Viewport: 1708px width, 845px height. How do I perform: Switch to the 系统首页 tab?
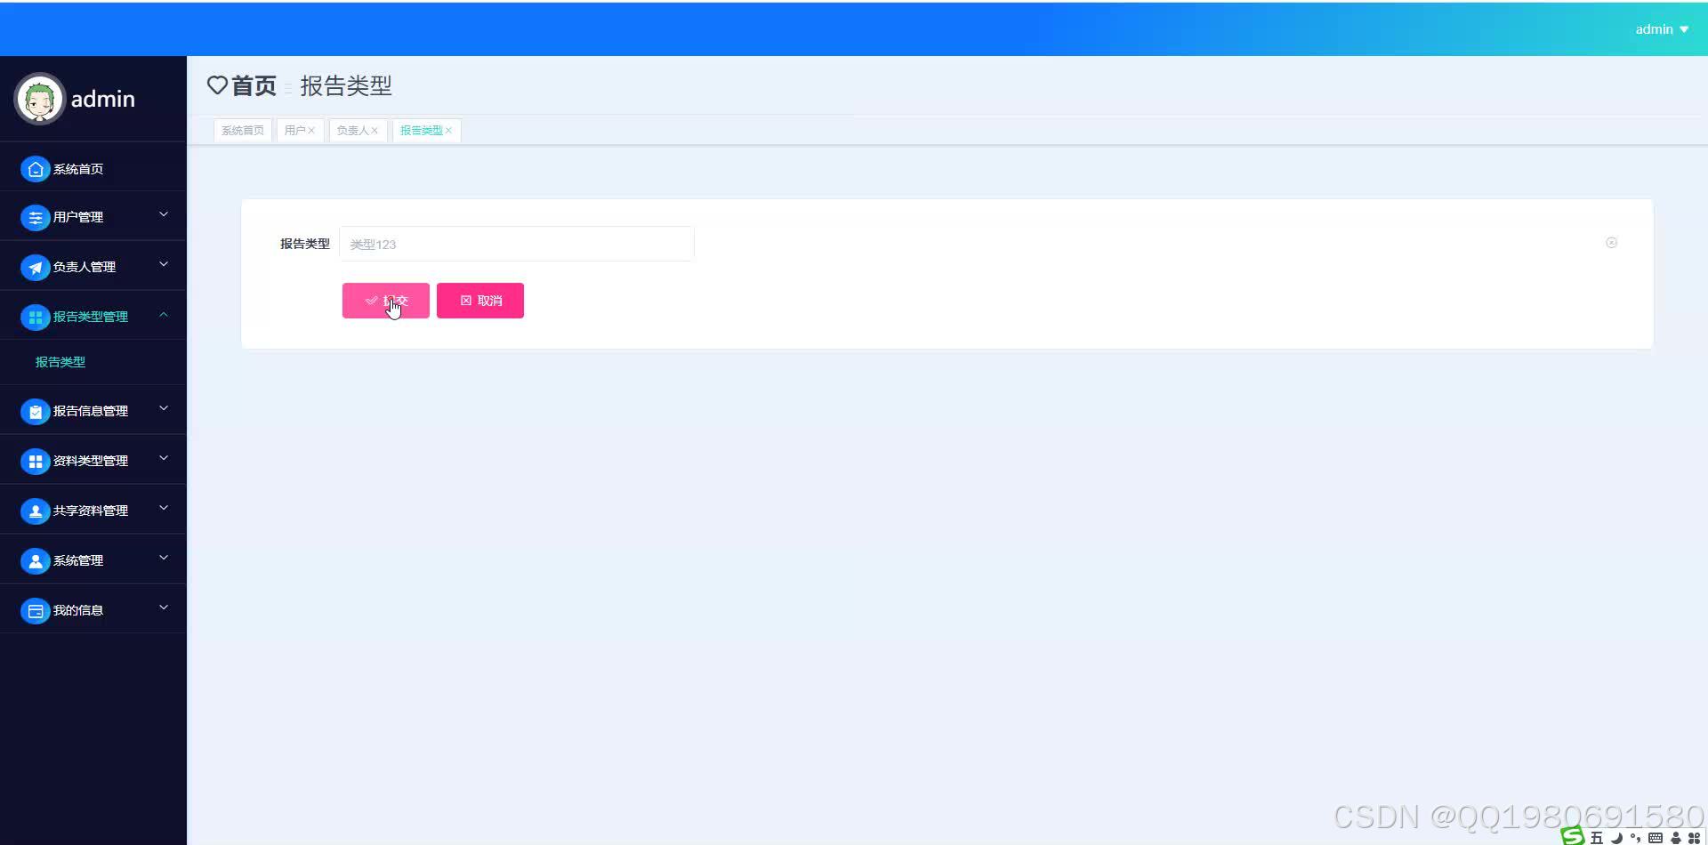click(x=243, y=131)
